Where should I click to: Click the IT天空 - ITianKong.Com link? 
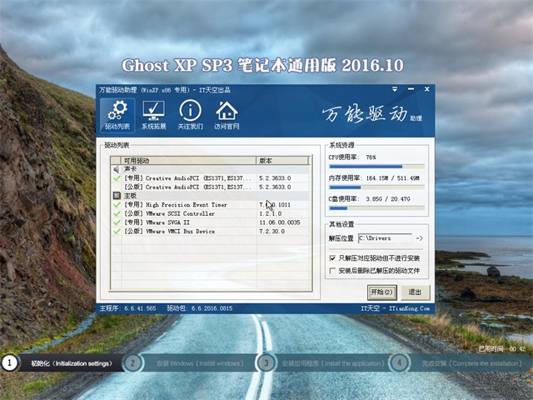(396, 308)
